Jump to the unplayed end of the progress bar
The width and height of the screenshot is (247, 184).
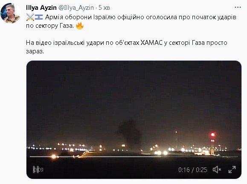(199, 157)
